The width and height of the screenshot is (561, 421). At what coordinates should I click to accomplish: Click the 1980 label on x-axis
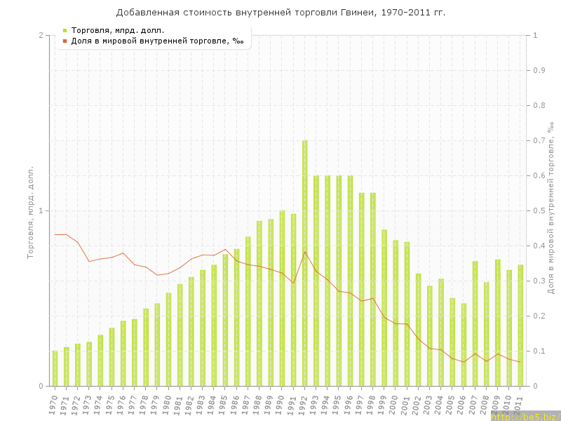(167, 406)
